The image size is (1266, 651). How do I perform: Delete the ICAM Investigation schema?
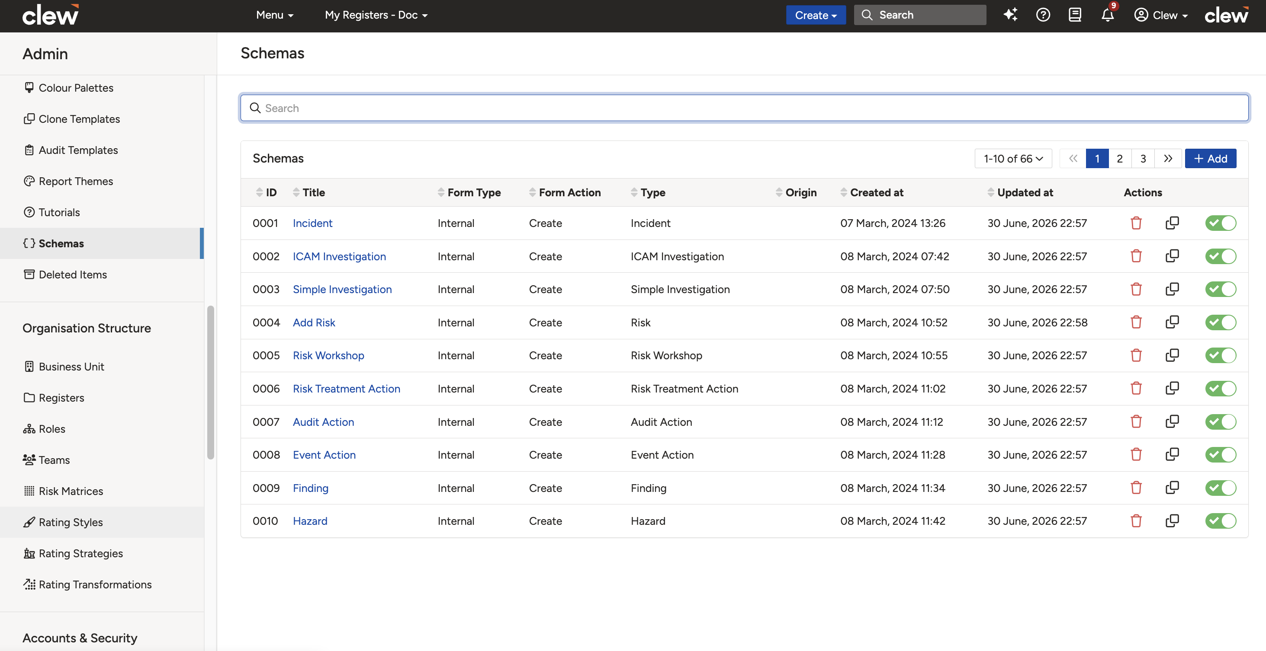coord(1136,256)
